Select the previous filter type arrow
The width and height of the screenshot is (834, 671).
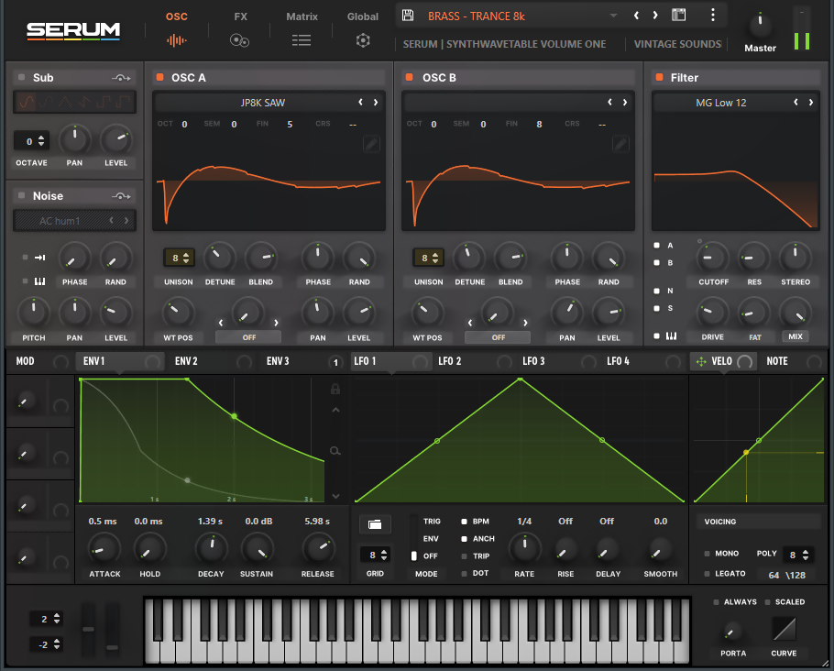(796, 102)
